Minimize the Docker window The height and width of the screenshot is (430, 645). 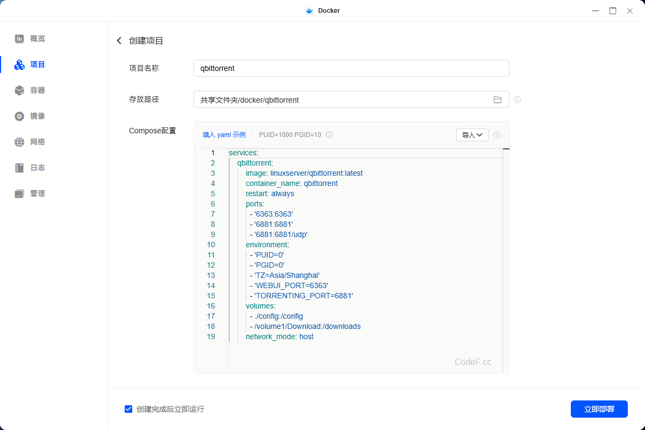596,11
